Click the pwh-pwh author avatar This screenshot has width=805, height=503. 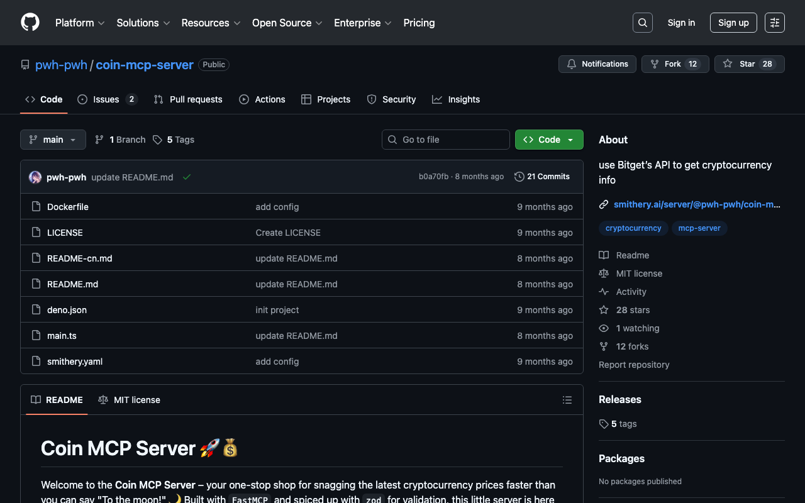tap(35, 177)
